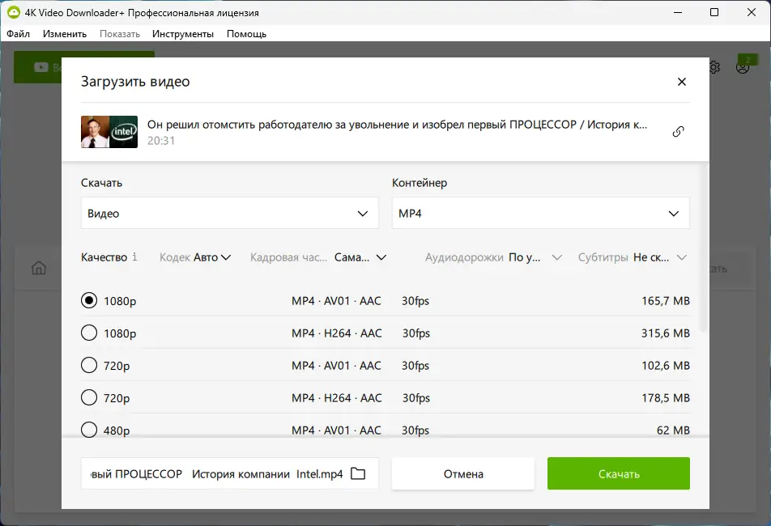The width and height of the screenshot is (771, 526).
Task: Open the Изменить menu
Action: (x=65, y=34)
